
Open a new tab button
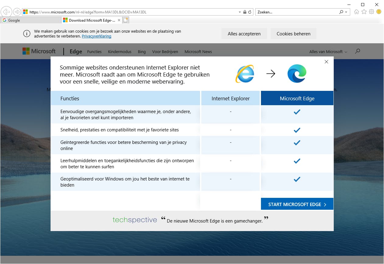(126, 20)
